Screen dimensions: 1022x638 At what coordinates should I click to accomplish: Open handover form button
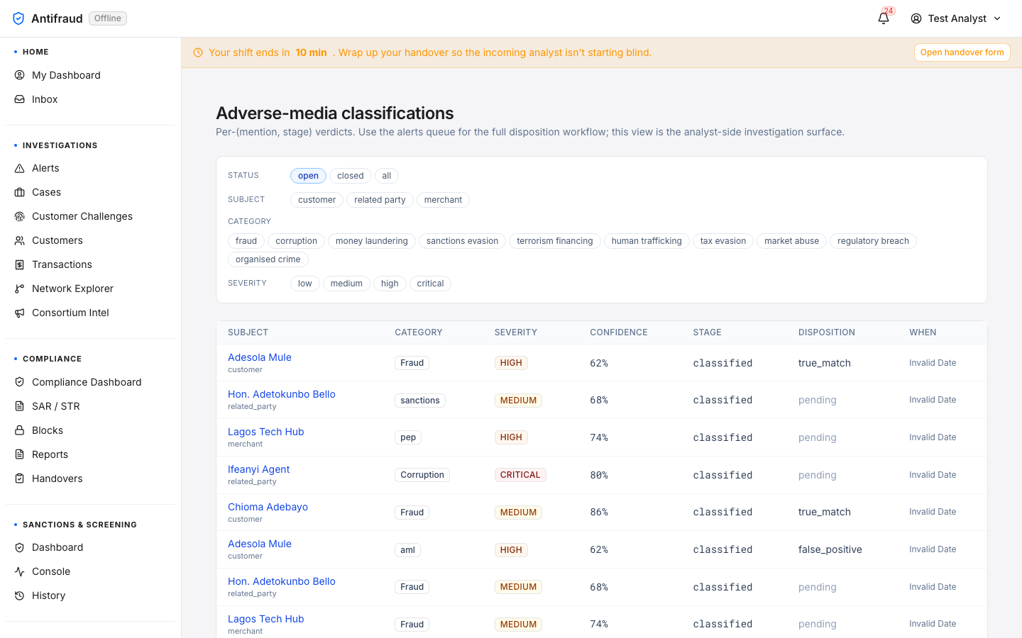point(962,52)
